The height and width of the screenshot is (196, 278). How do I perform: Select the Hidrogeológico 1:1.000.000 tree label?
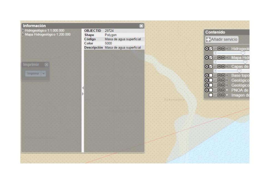click(x=45, y=30)
